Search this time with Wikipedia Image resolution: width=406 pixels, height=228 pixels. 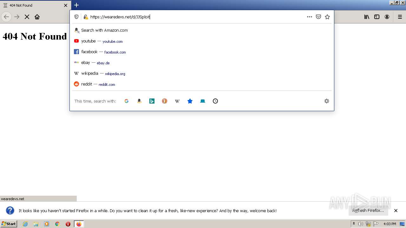tap(177, 101)
